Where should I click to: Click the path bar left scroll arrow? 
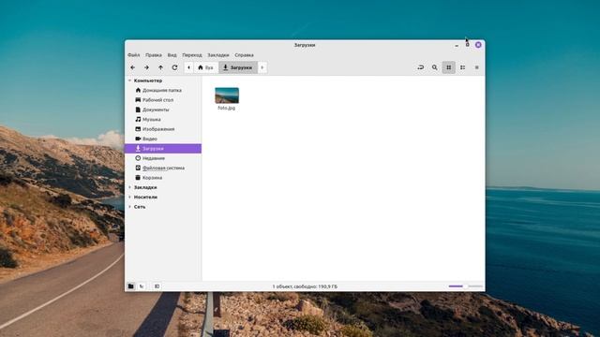[188, 67]
